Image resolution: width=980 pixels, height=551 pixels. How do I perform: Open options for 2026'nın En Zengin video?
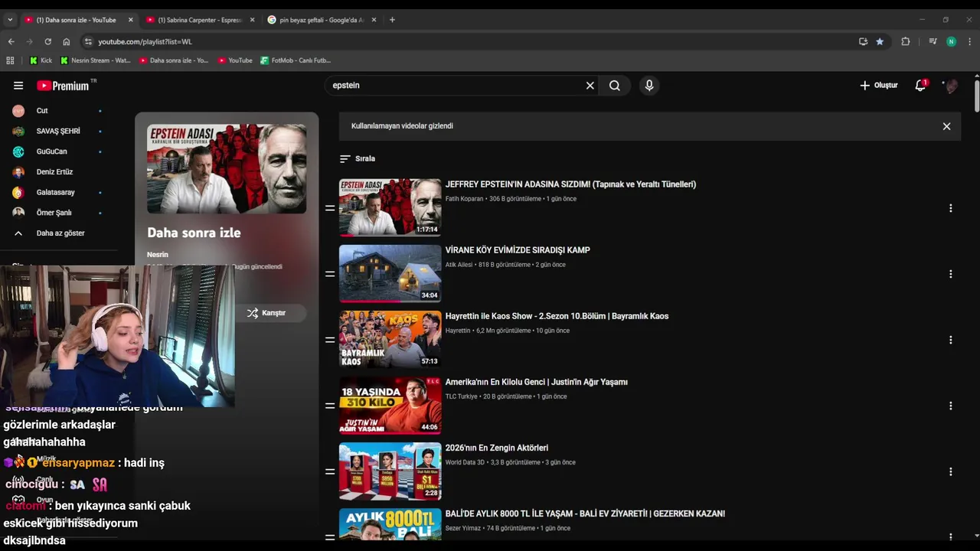coord(950,471)
